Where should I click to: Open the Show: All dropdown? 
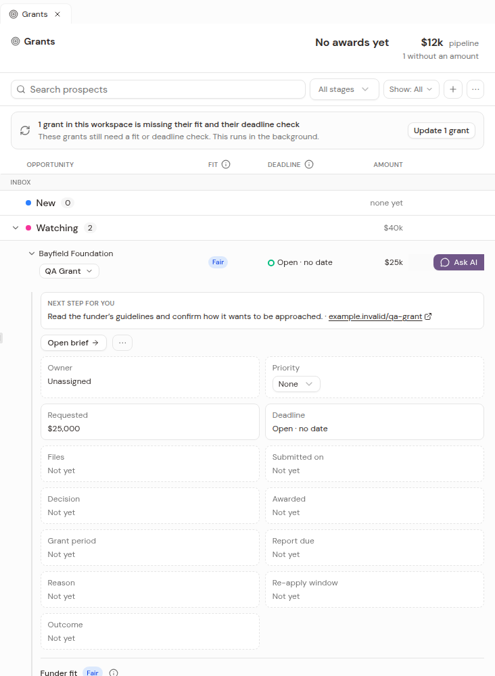click(x=411, y=89)
